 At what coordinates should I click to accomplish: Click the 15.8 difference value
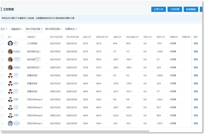click(159, 67)
